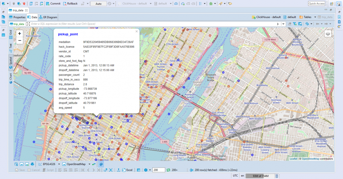Run garbage collector trash icon
The width and height of the screenshot is (343, 179).
pos(277,176)
